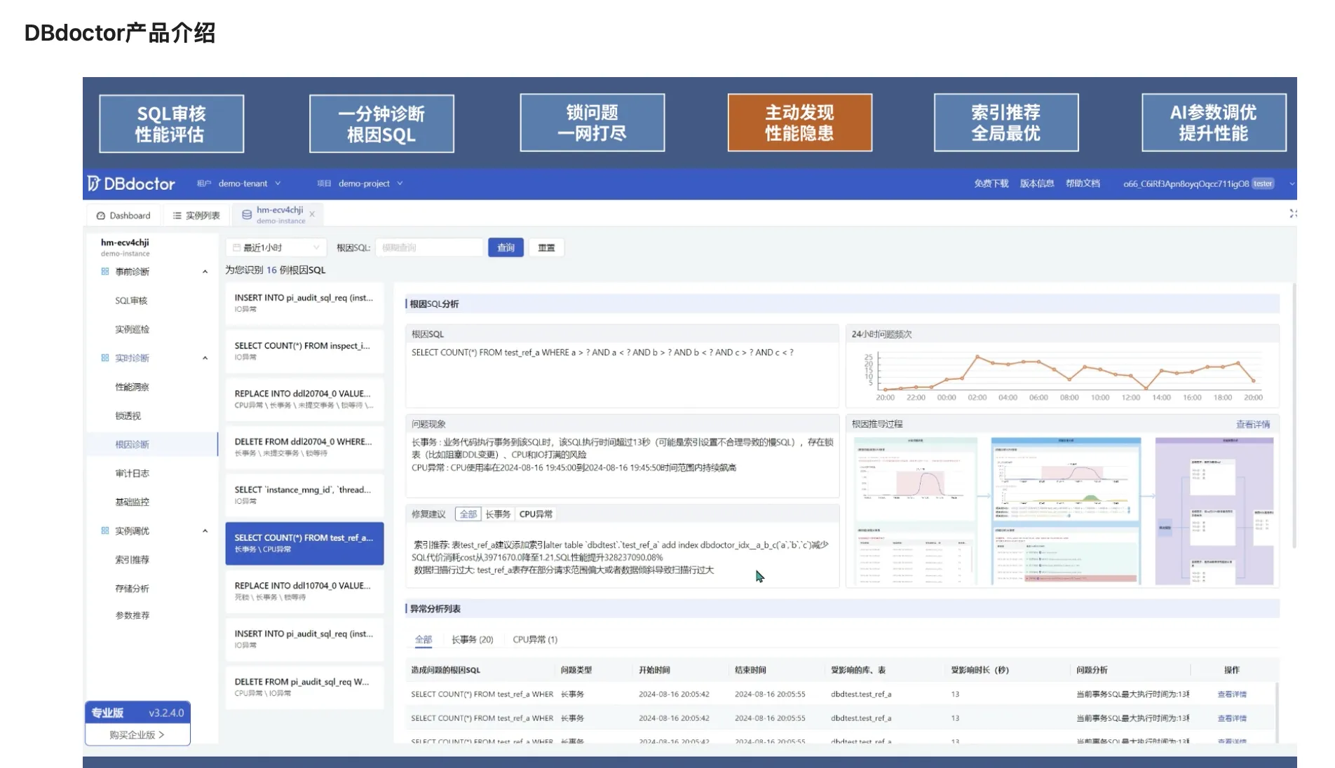Select the SELECT COUNT(*) FROM inspect_i root SQL
1335x768 pixels.
(x=304, y=351)
